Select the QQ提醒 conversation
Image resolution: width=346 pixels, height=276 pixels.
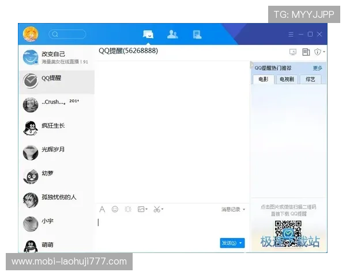(x=57, y=82)
